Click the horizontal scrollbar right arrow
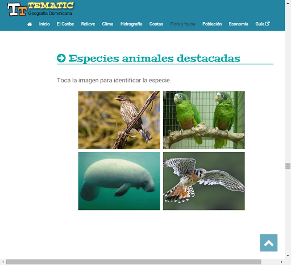This screenshot has width=291, height=265. (281, 262)
